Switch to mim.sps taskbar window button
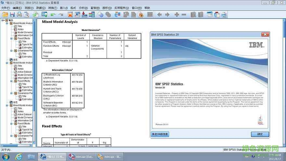286x161 pixels. coord(109,157)
